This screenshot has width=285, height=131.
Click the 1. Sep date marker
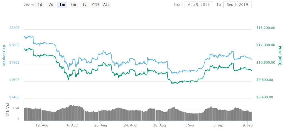[188, 125]
